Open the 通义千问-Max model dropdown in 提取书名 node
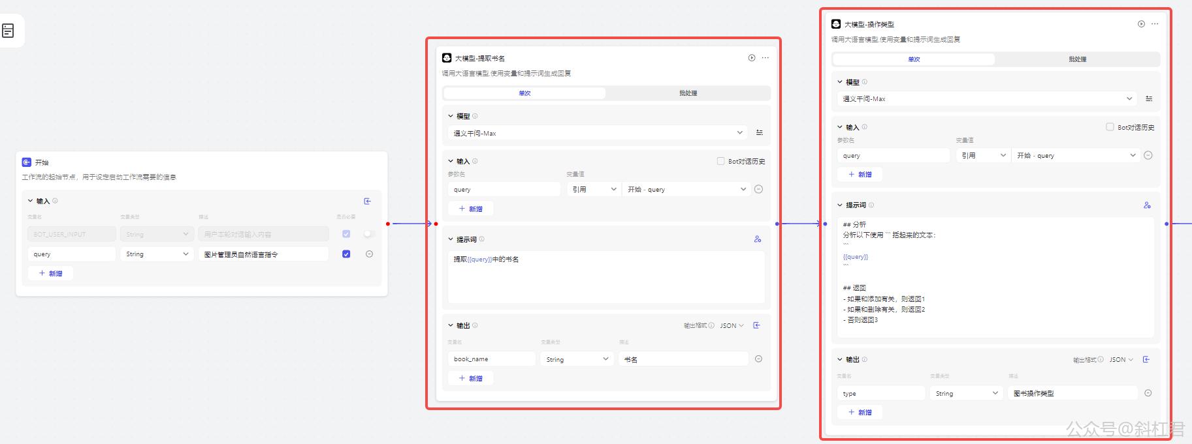The height and width of the screenshot is (444, 1192). [x=598, y=133]
